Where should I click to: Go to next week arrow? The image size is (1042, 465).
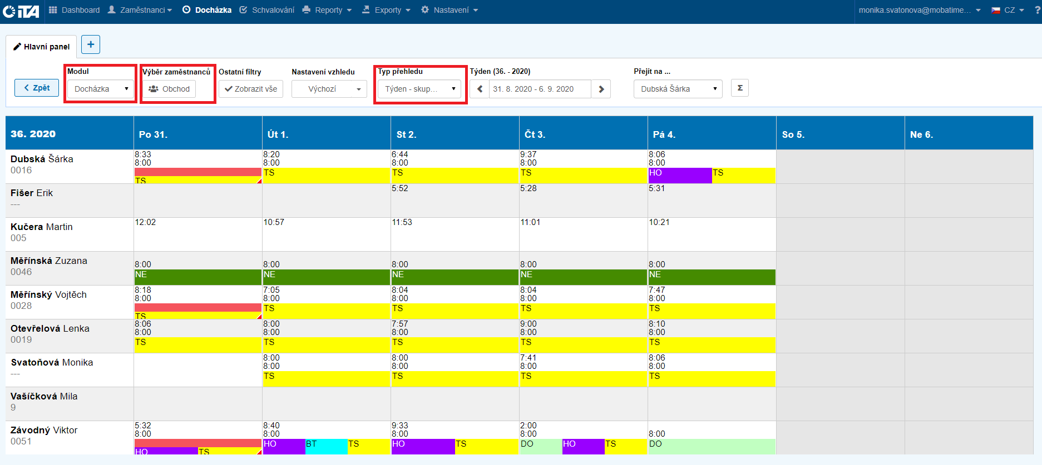coord(601,89)
